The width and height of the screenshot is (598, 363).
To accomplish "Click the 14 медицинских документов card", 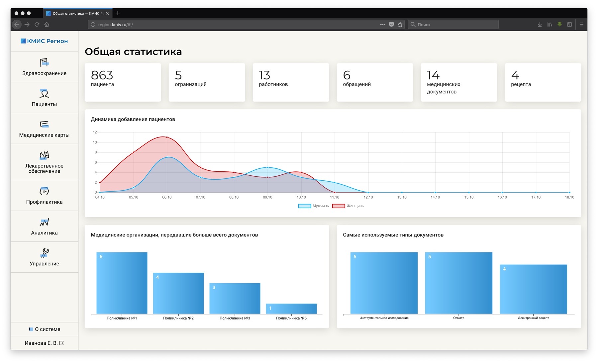I will (459, 82).
